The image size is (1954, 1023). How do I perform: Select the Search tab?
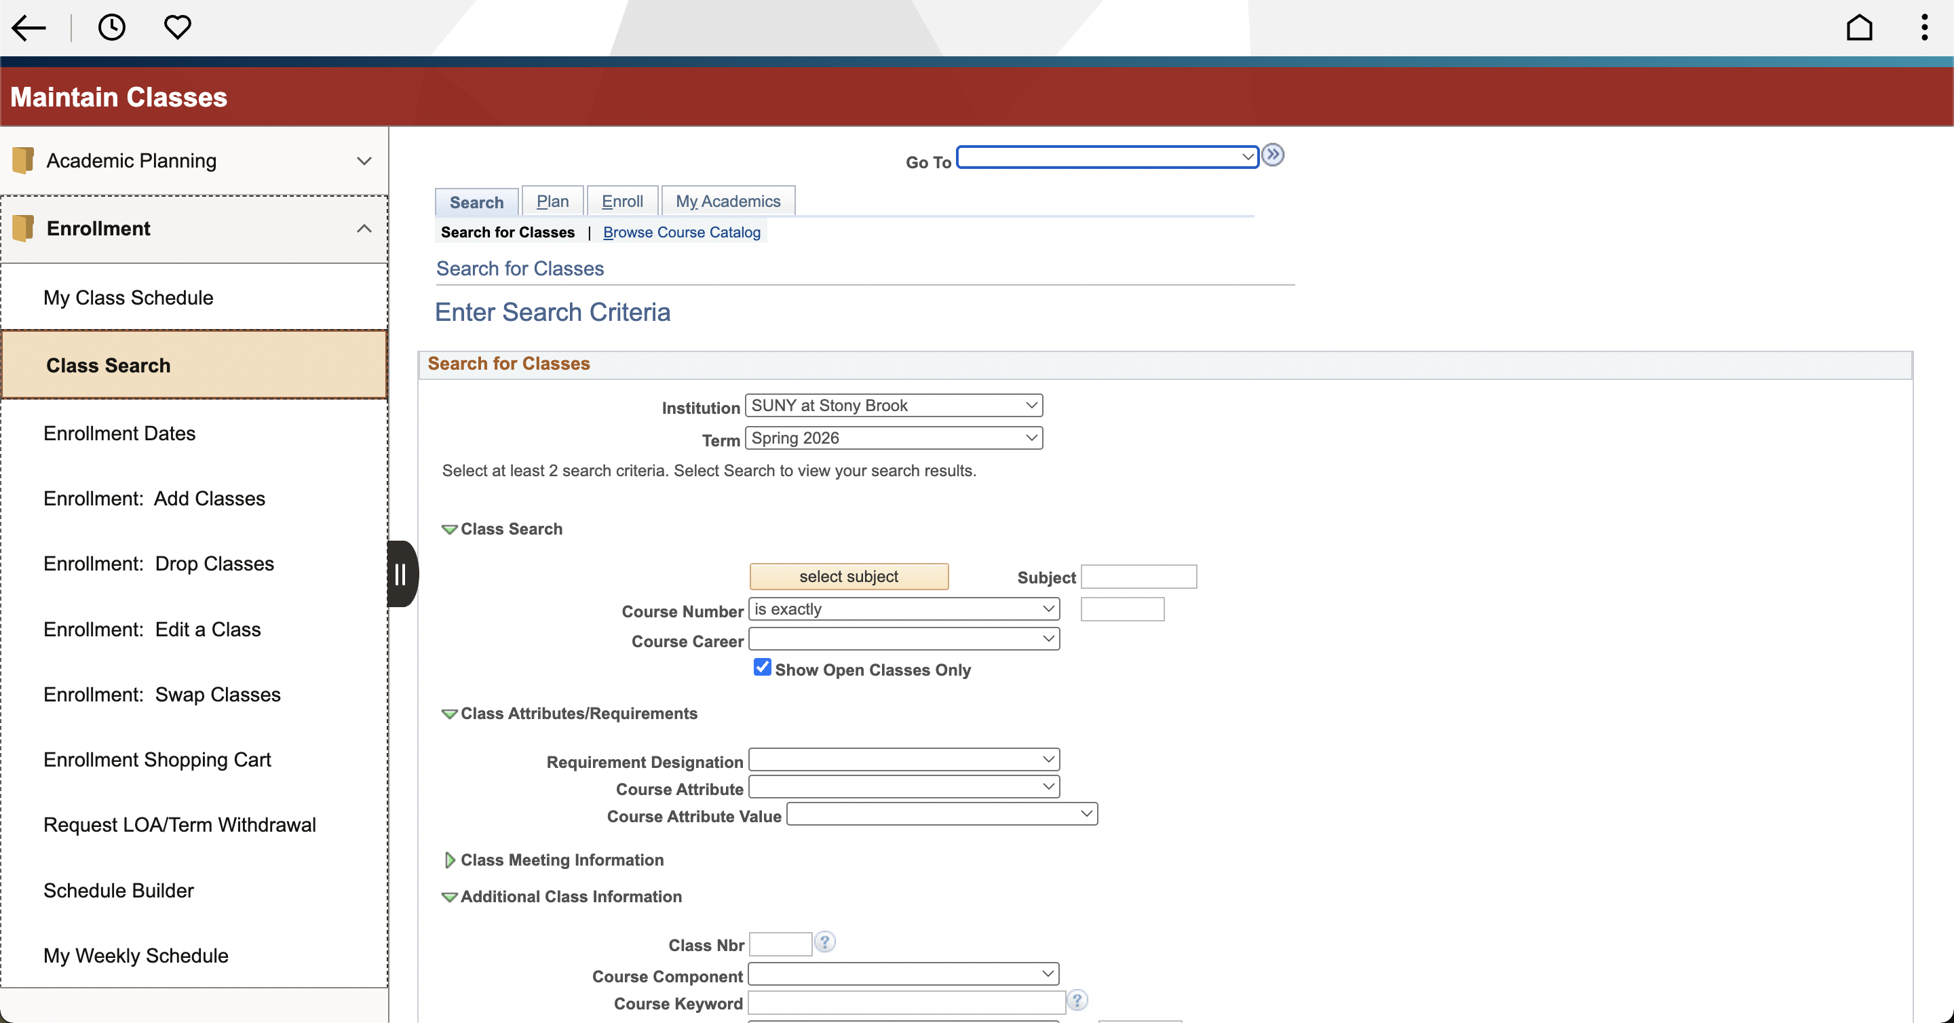coord(476,202)
